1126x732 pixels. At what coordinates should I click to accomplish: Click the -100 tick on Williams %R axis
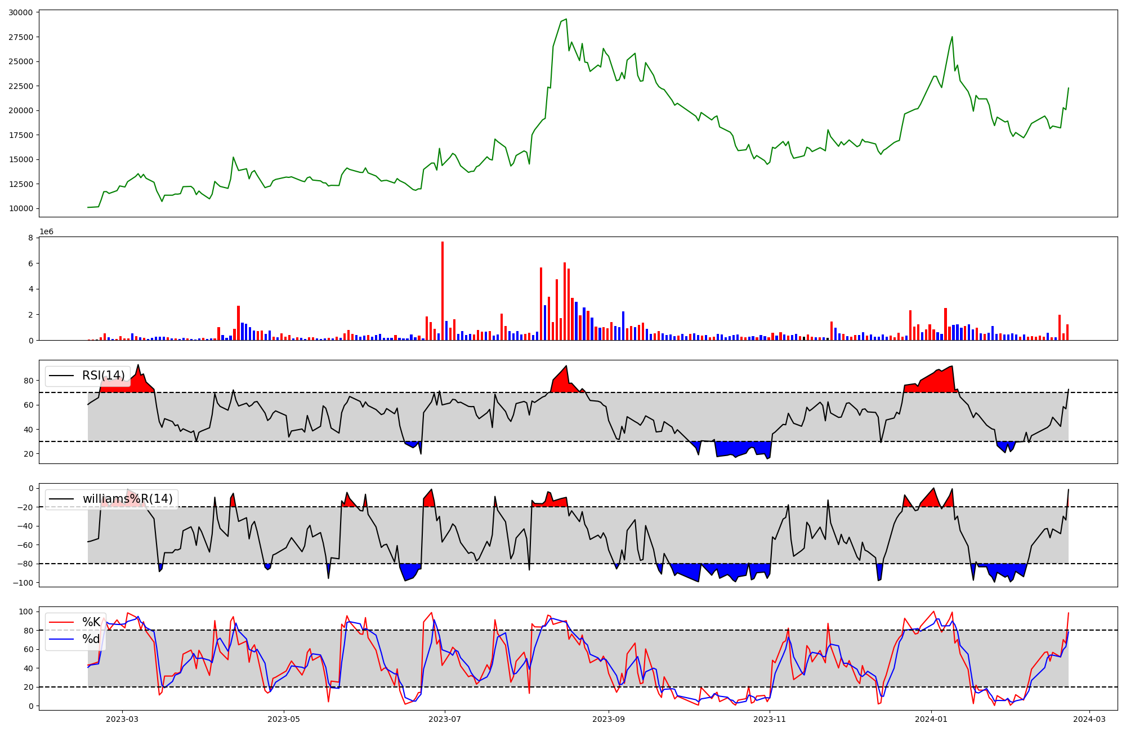click(x=24, y=582)
